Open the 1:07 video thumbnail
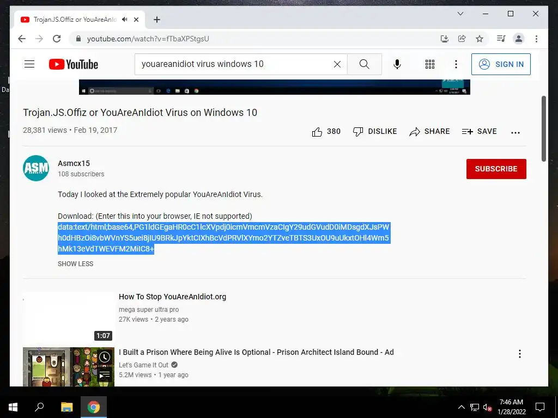 point(69,317)
